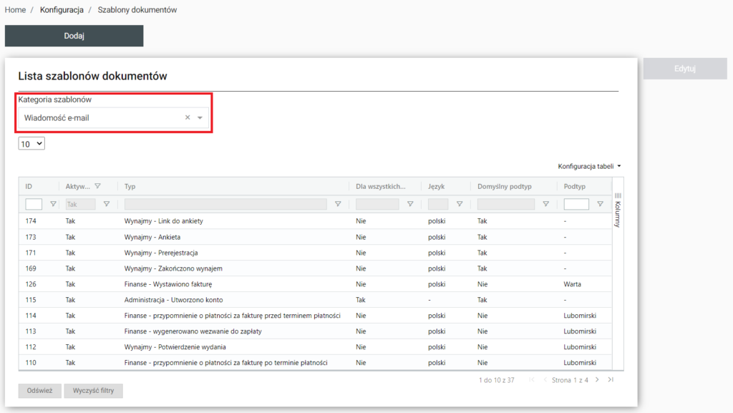Open Konfiguracja tabeli dropdown menu
733x413 pixels.
[x=589, y=166]
